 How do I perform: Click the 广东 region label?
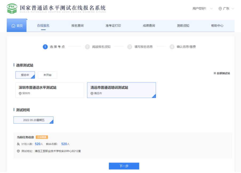click(x=226, y=9)
